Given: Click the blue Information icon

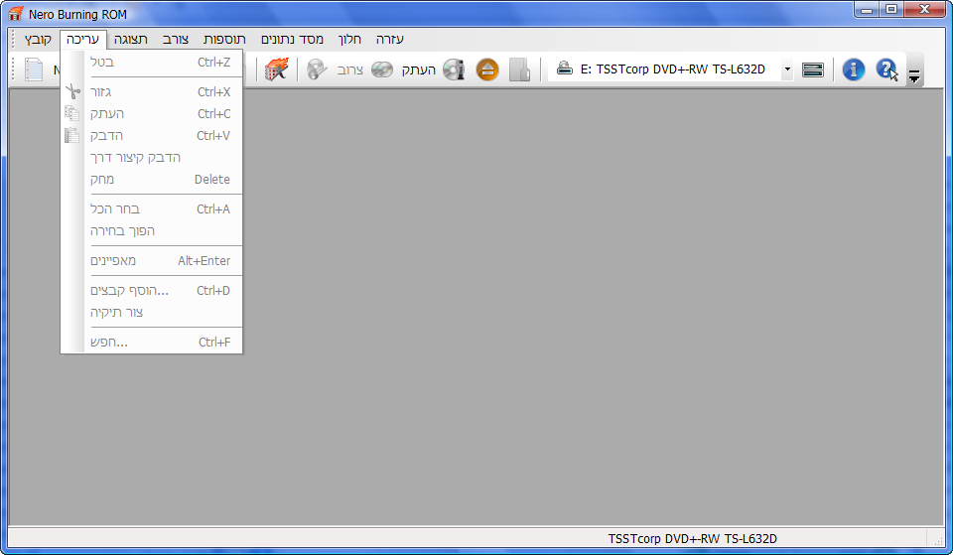Looking at the screenshot, I should pyautogui.click(x=854, y=69).
